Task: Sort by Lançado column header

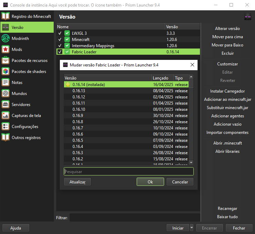Action: 163,78
